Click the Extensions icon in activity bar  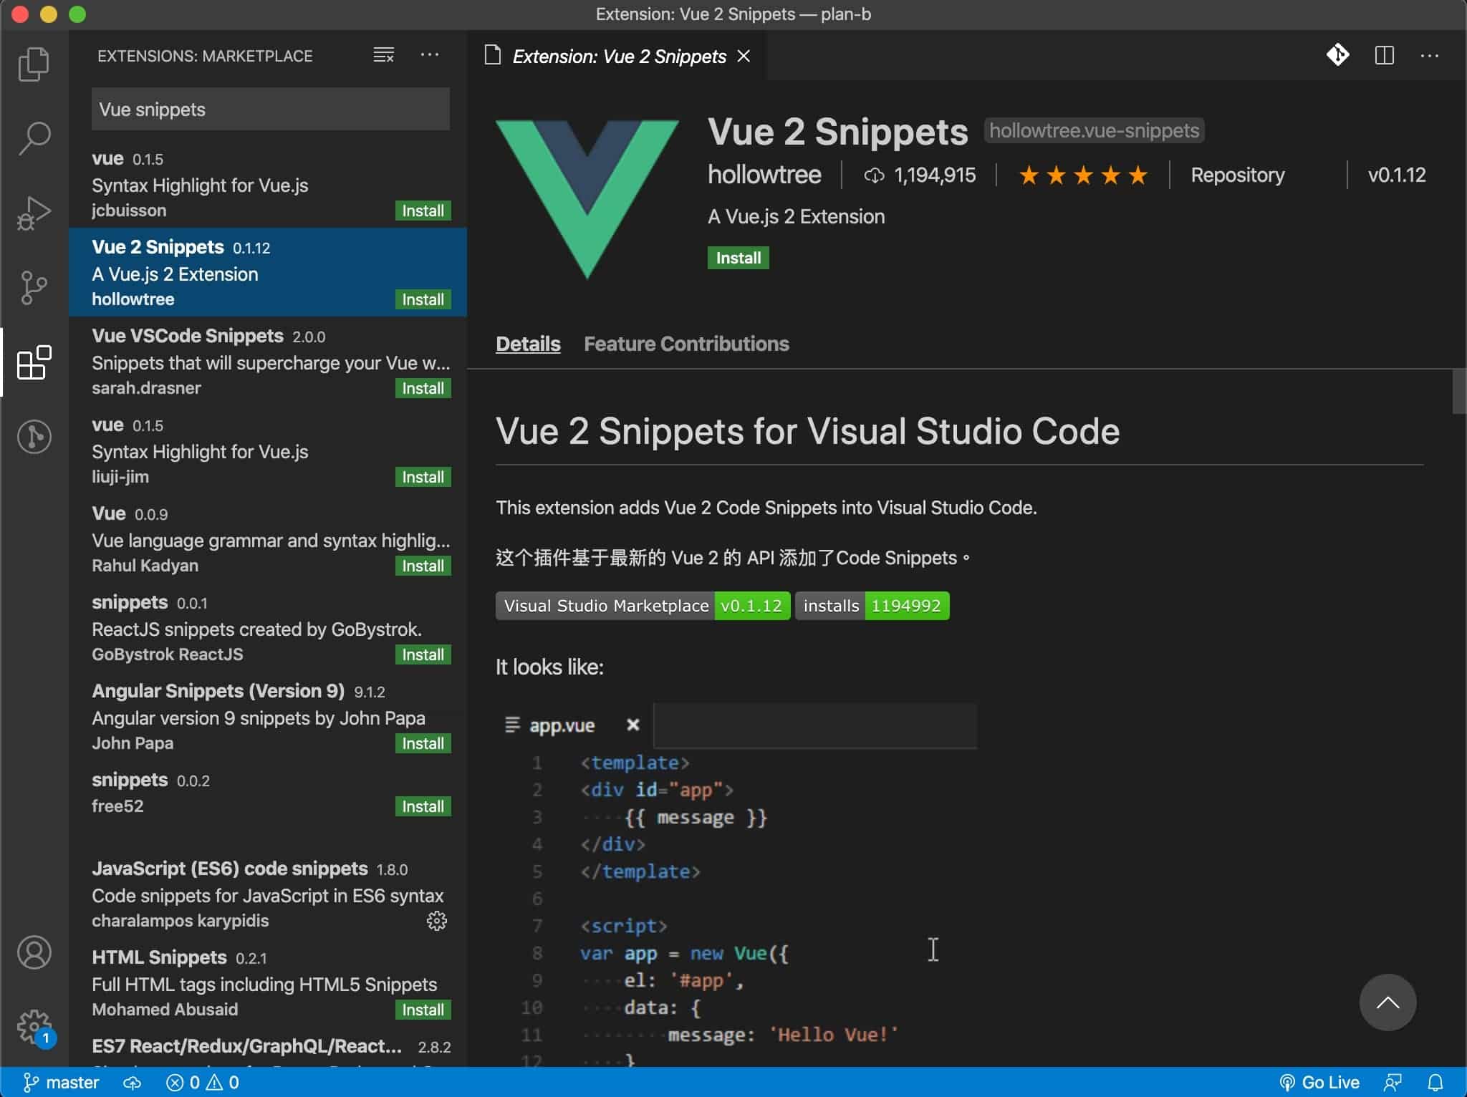click(34, 362)
